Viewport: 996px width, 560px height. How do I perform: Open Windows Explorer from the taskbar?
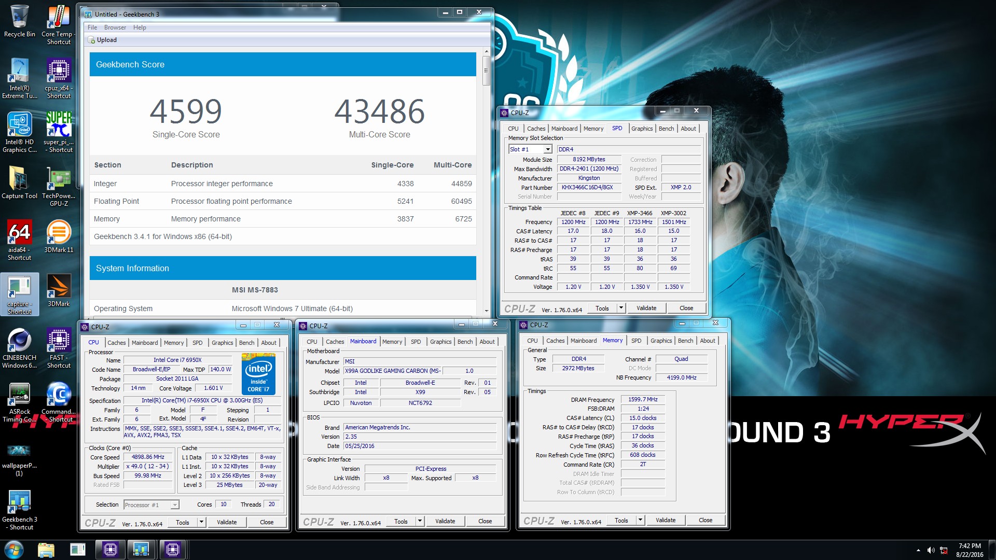(46, 550)
